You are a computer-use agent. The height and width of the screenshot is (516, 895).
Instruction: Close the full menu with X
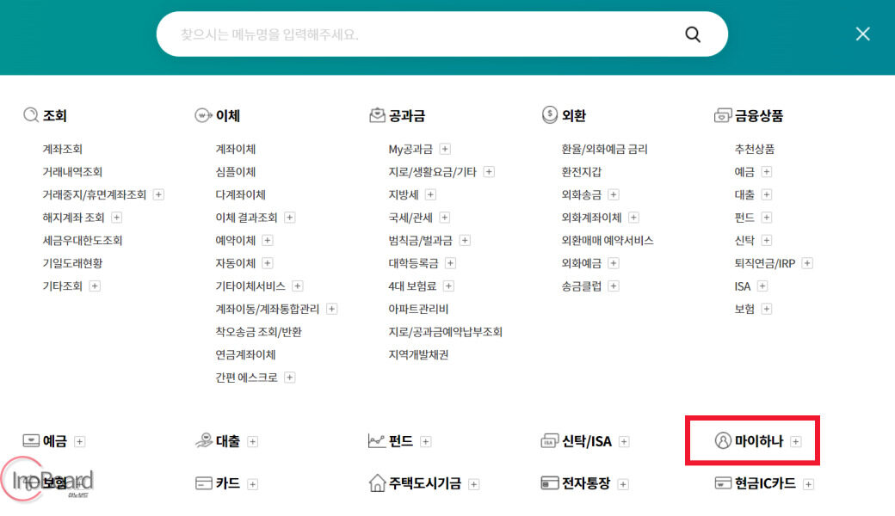862,34
